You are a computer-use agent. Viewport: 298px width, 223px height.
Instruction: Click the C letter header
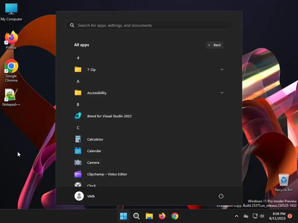tap(78, 128)
